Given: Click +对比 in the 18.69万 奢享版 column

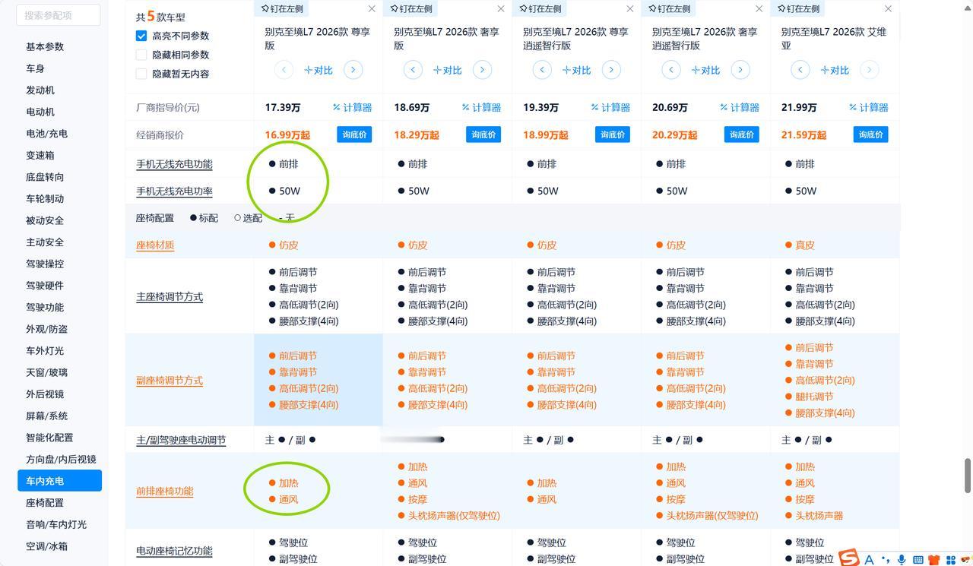Looking at the screenshot, I should (447, 70).
